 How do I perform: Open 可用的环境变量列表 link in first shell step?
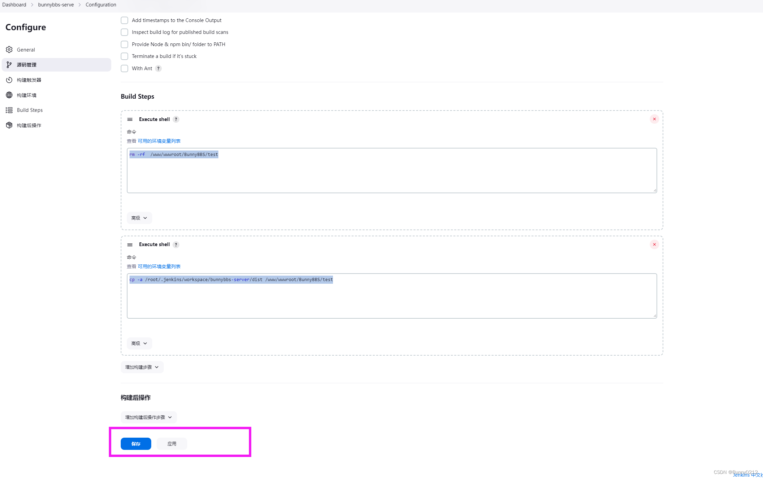[x=159, y=141]
